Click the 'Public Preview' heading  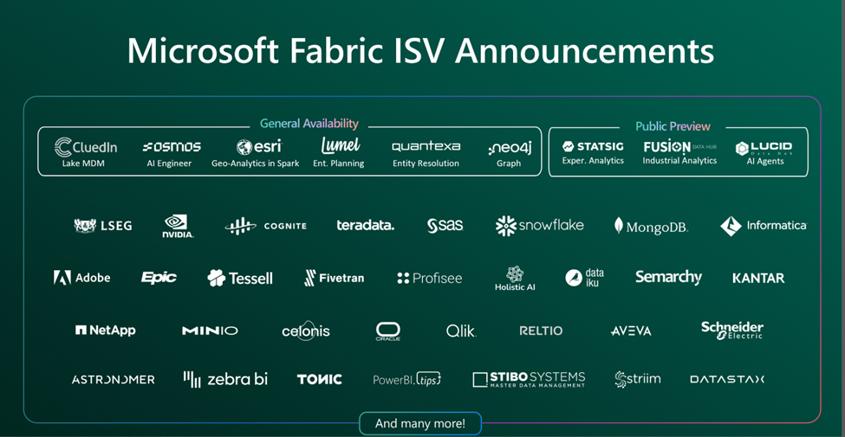[x=673, y=126]
